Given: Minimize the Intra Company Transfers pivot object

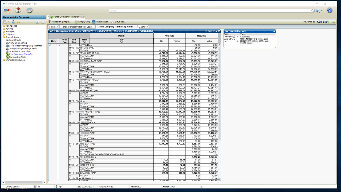Looking at the screenshot, I should pyautogui.click(x=217, y=31).
